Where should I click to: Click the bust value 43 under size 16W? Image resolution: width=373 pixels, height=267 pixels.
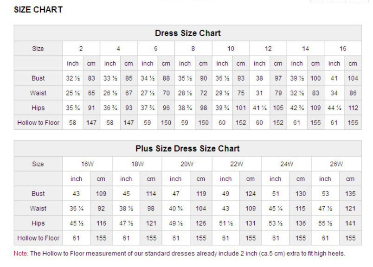tap(76, 193)
